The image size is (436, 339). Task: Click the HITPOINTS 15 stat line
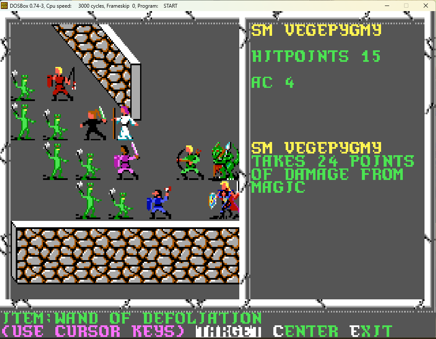316,56
